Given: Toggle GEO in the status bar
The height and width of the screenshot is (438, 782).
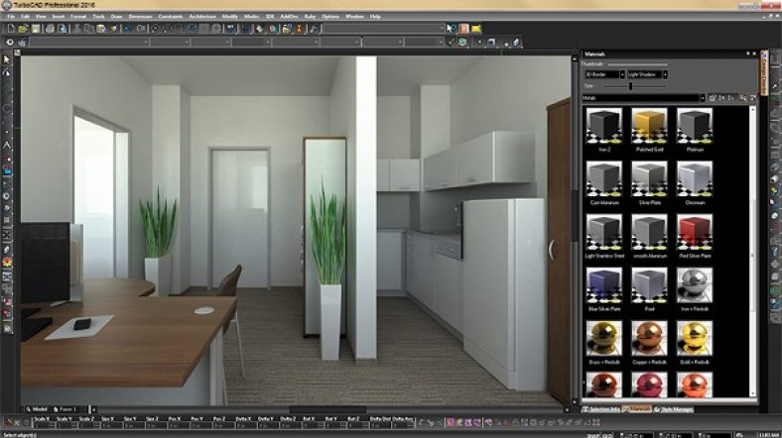Looking at the screenshot, I should pyautogui.click(x=608, y=434).
